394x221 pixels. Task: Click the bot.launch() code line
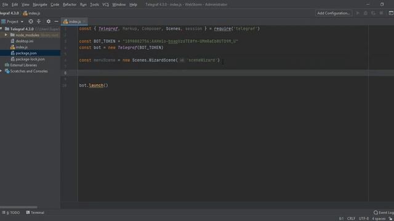click(94, 85)
